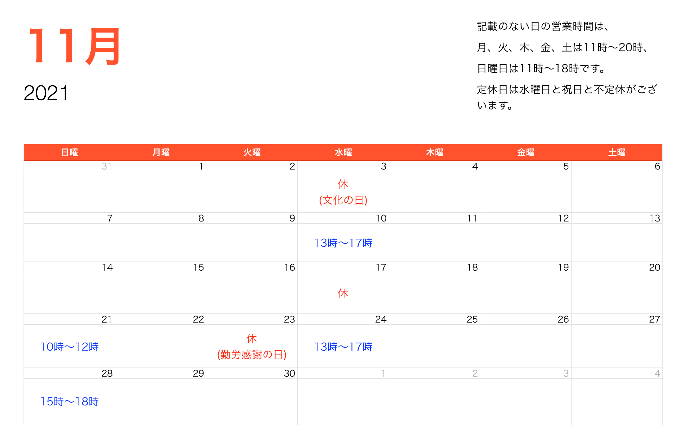Screen dimensions: 684x443
Task: Click date number 20 in 土曜 column
Action: click(x=655, y=267)
